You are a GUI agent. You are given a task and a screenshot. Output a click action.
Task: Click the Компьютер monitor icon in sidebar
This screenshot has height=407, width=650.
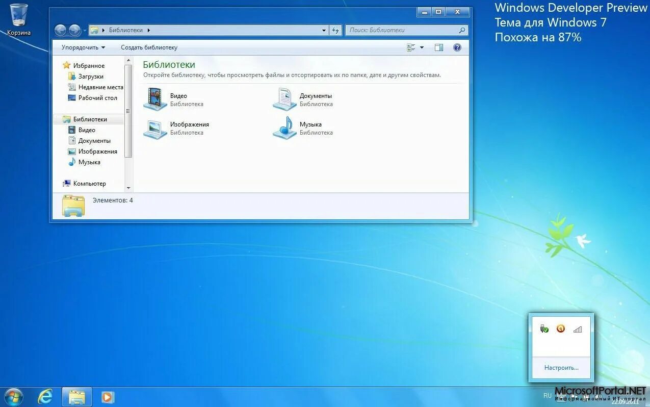pos(66,184)
